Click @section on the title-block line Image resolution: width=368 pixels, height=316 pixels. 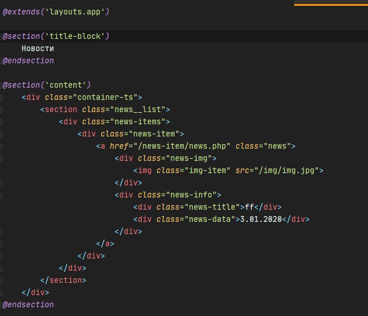[22, 36]
